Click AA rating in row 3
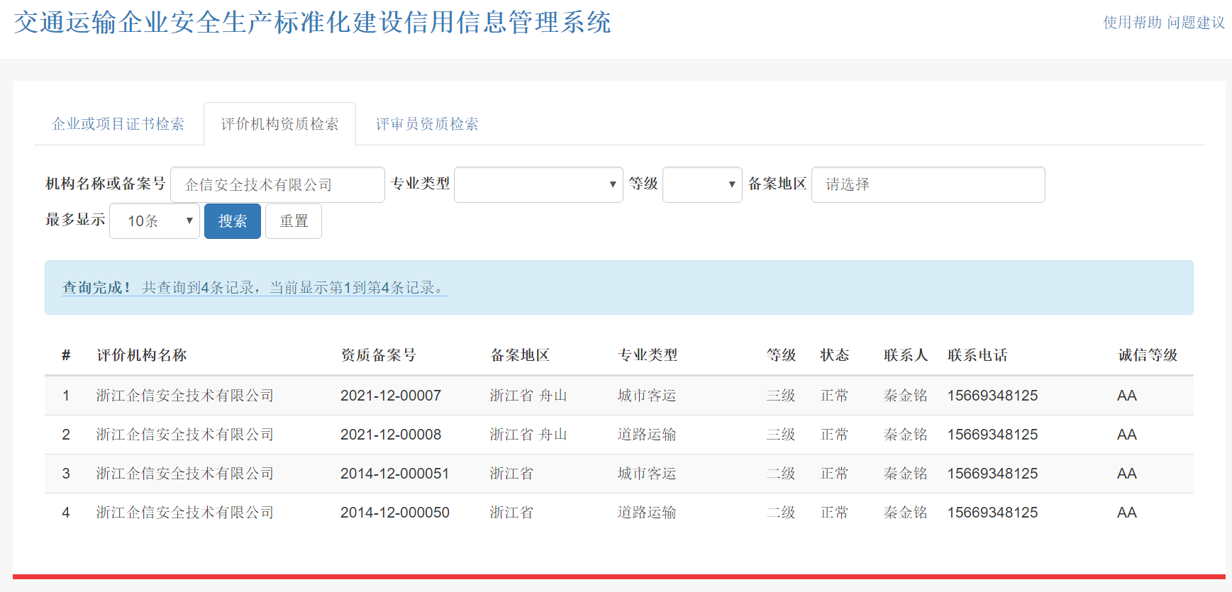The image size is (1232, 592). (x=1127, y=474)
